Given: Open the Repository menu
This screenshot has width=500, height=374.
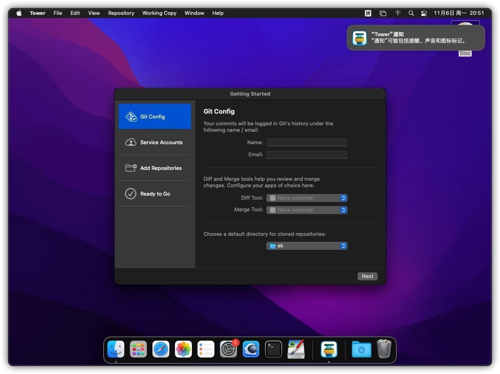Looking at the screenshot, I should click(x=121, y=13).
